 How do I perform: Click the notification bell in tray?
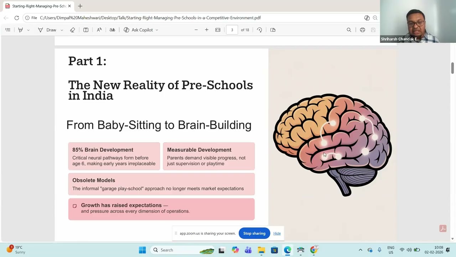[448, 250]
